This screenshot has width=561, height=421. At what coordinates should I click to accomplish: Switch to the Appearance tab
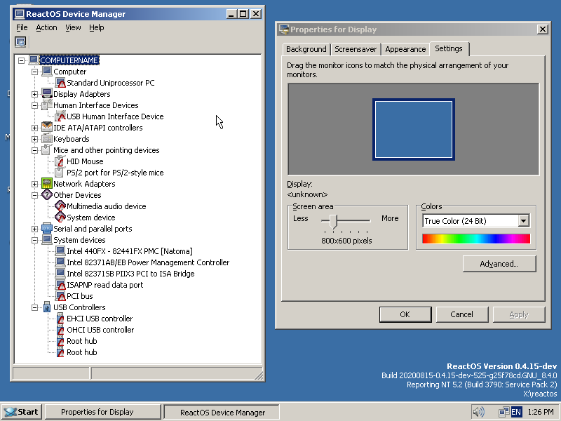click(405, 49)
